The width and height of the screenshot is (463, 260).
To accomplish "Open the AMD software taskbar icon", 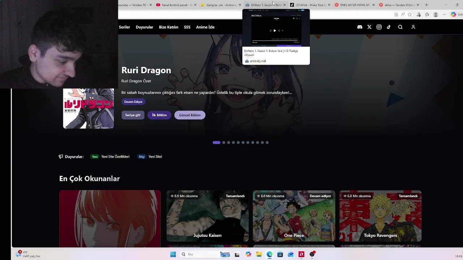I will (x=301, y=254).
